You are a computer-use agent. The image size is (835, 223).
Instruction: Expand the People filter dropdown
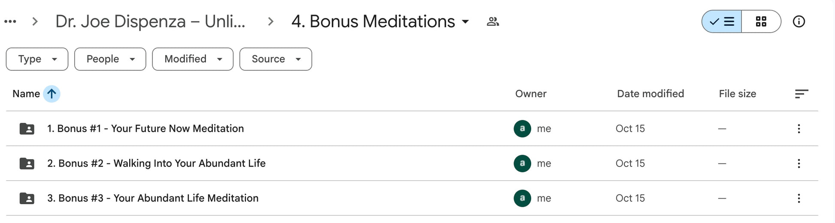110,59
